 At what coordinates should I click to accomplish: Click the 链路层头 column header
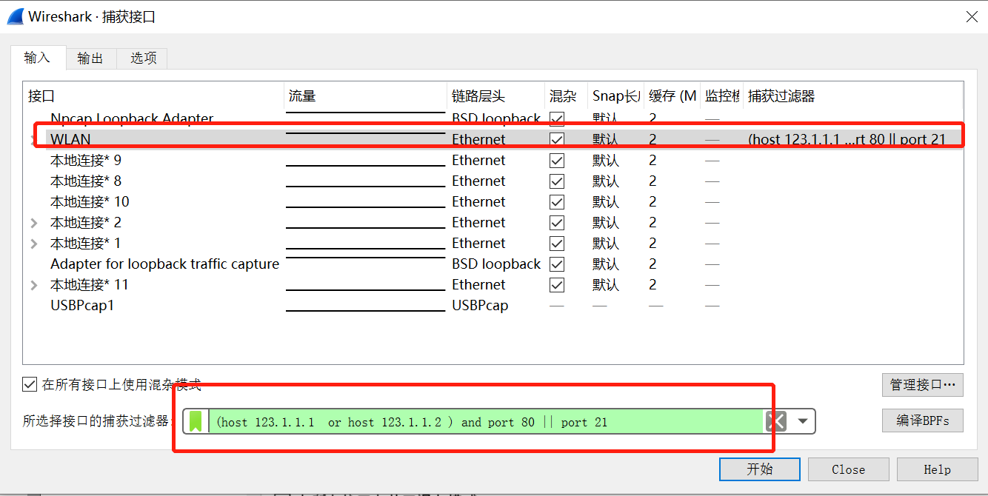click(495, 95)
